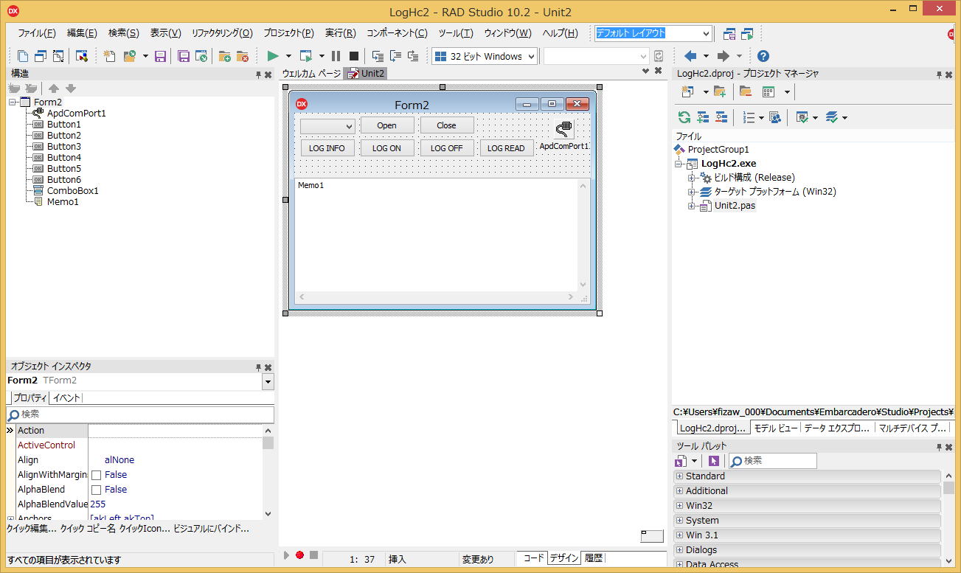The height and width of the screenshot is (573, 961).
Task: Open the Edit (編集) menu
Action: [82, 33]
